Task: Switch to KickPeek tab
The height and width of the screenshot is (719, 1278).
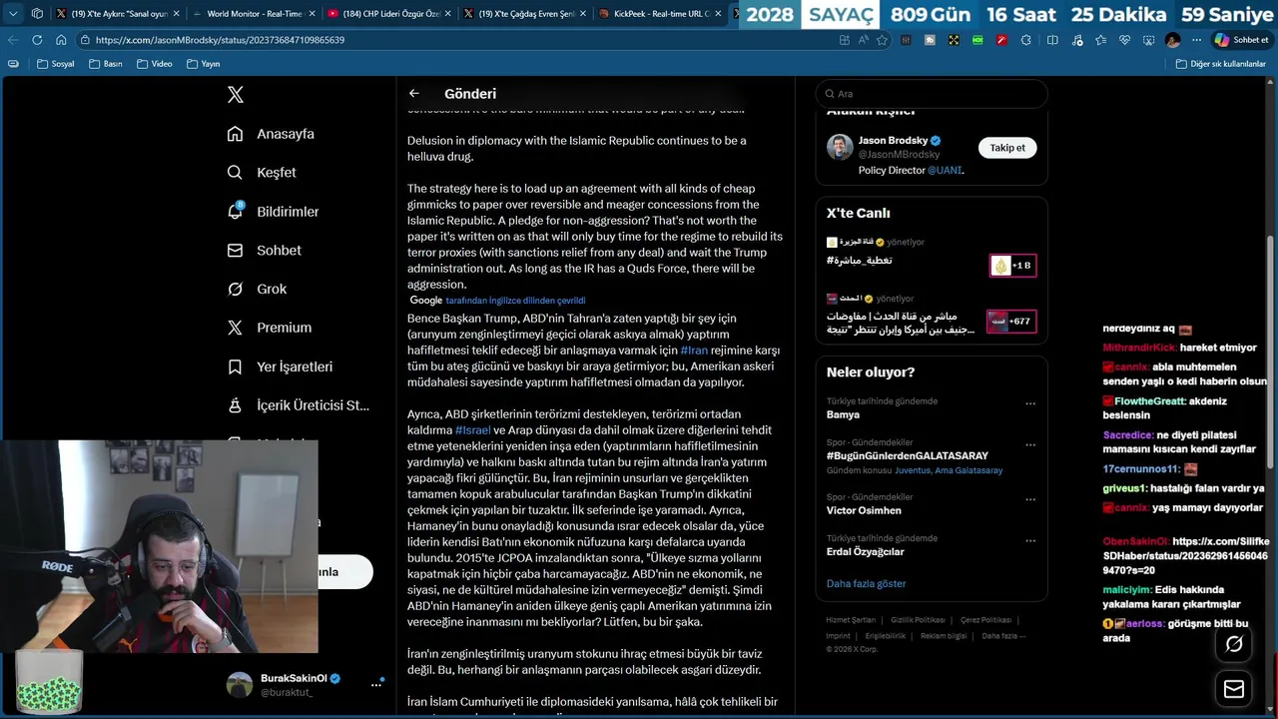Action: pos(659,14)
